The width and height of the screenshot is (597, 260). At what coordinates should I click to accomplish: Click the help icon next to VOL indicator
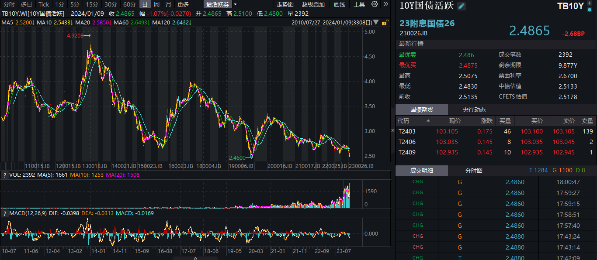click(4, 175)
